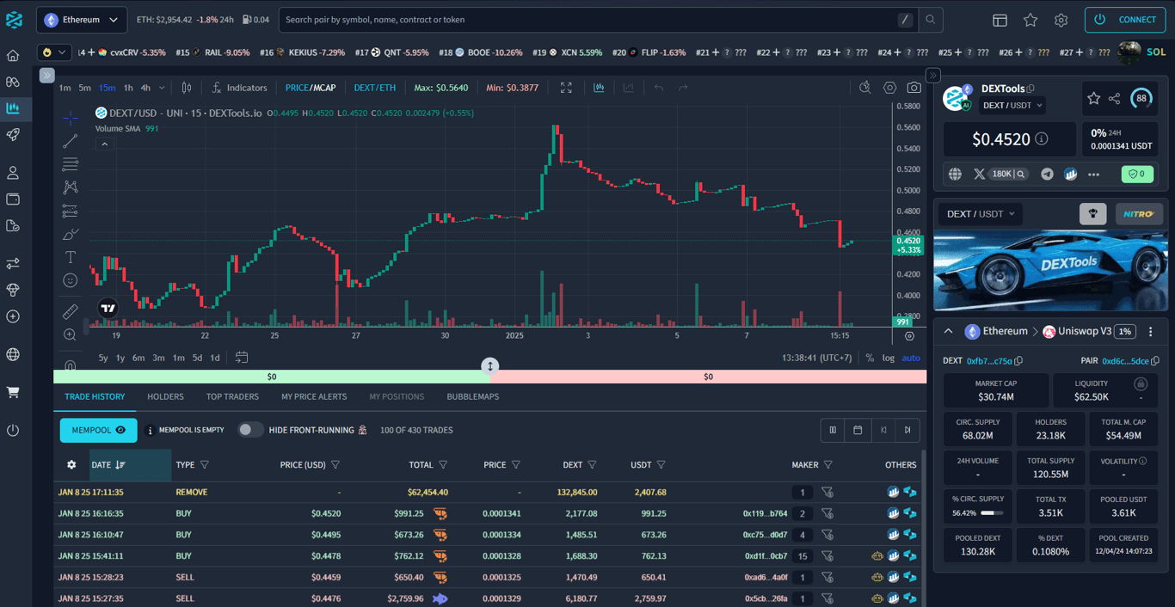
Task: Open the shopping cart icon in sidebar
Action: click(x=13, y=392)
